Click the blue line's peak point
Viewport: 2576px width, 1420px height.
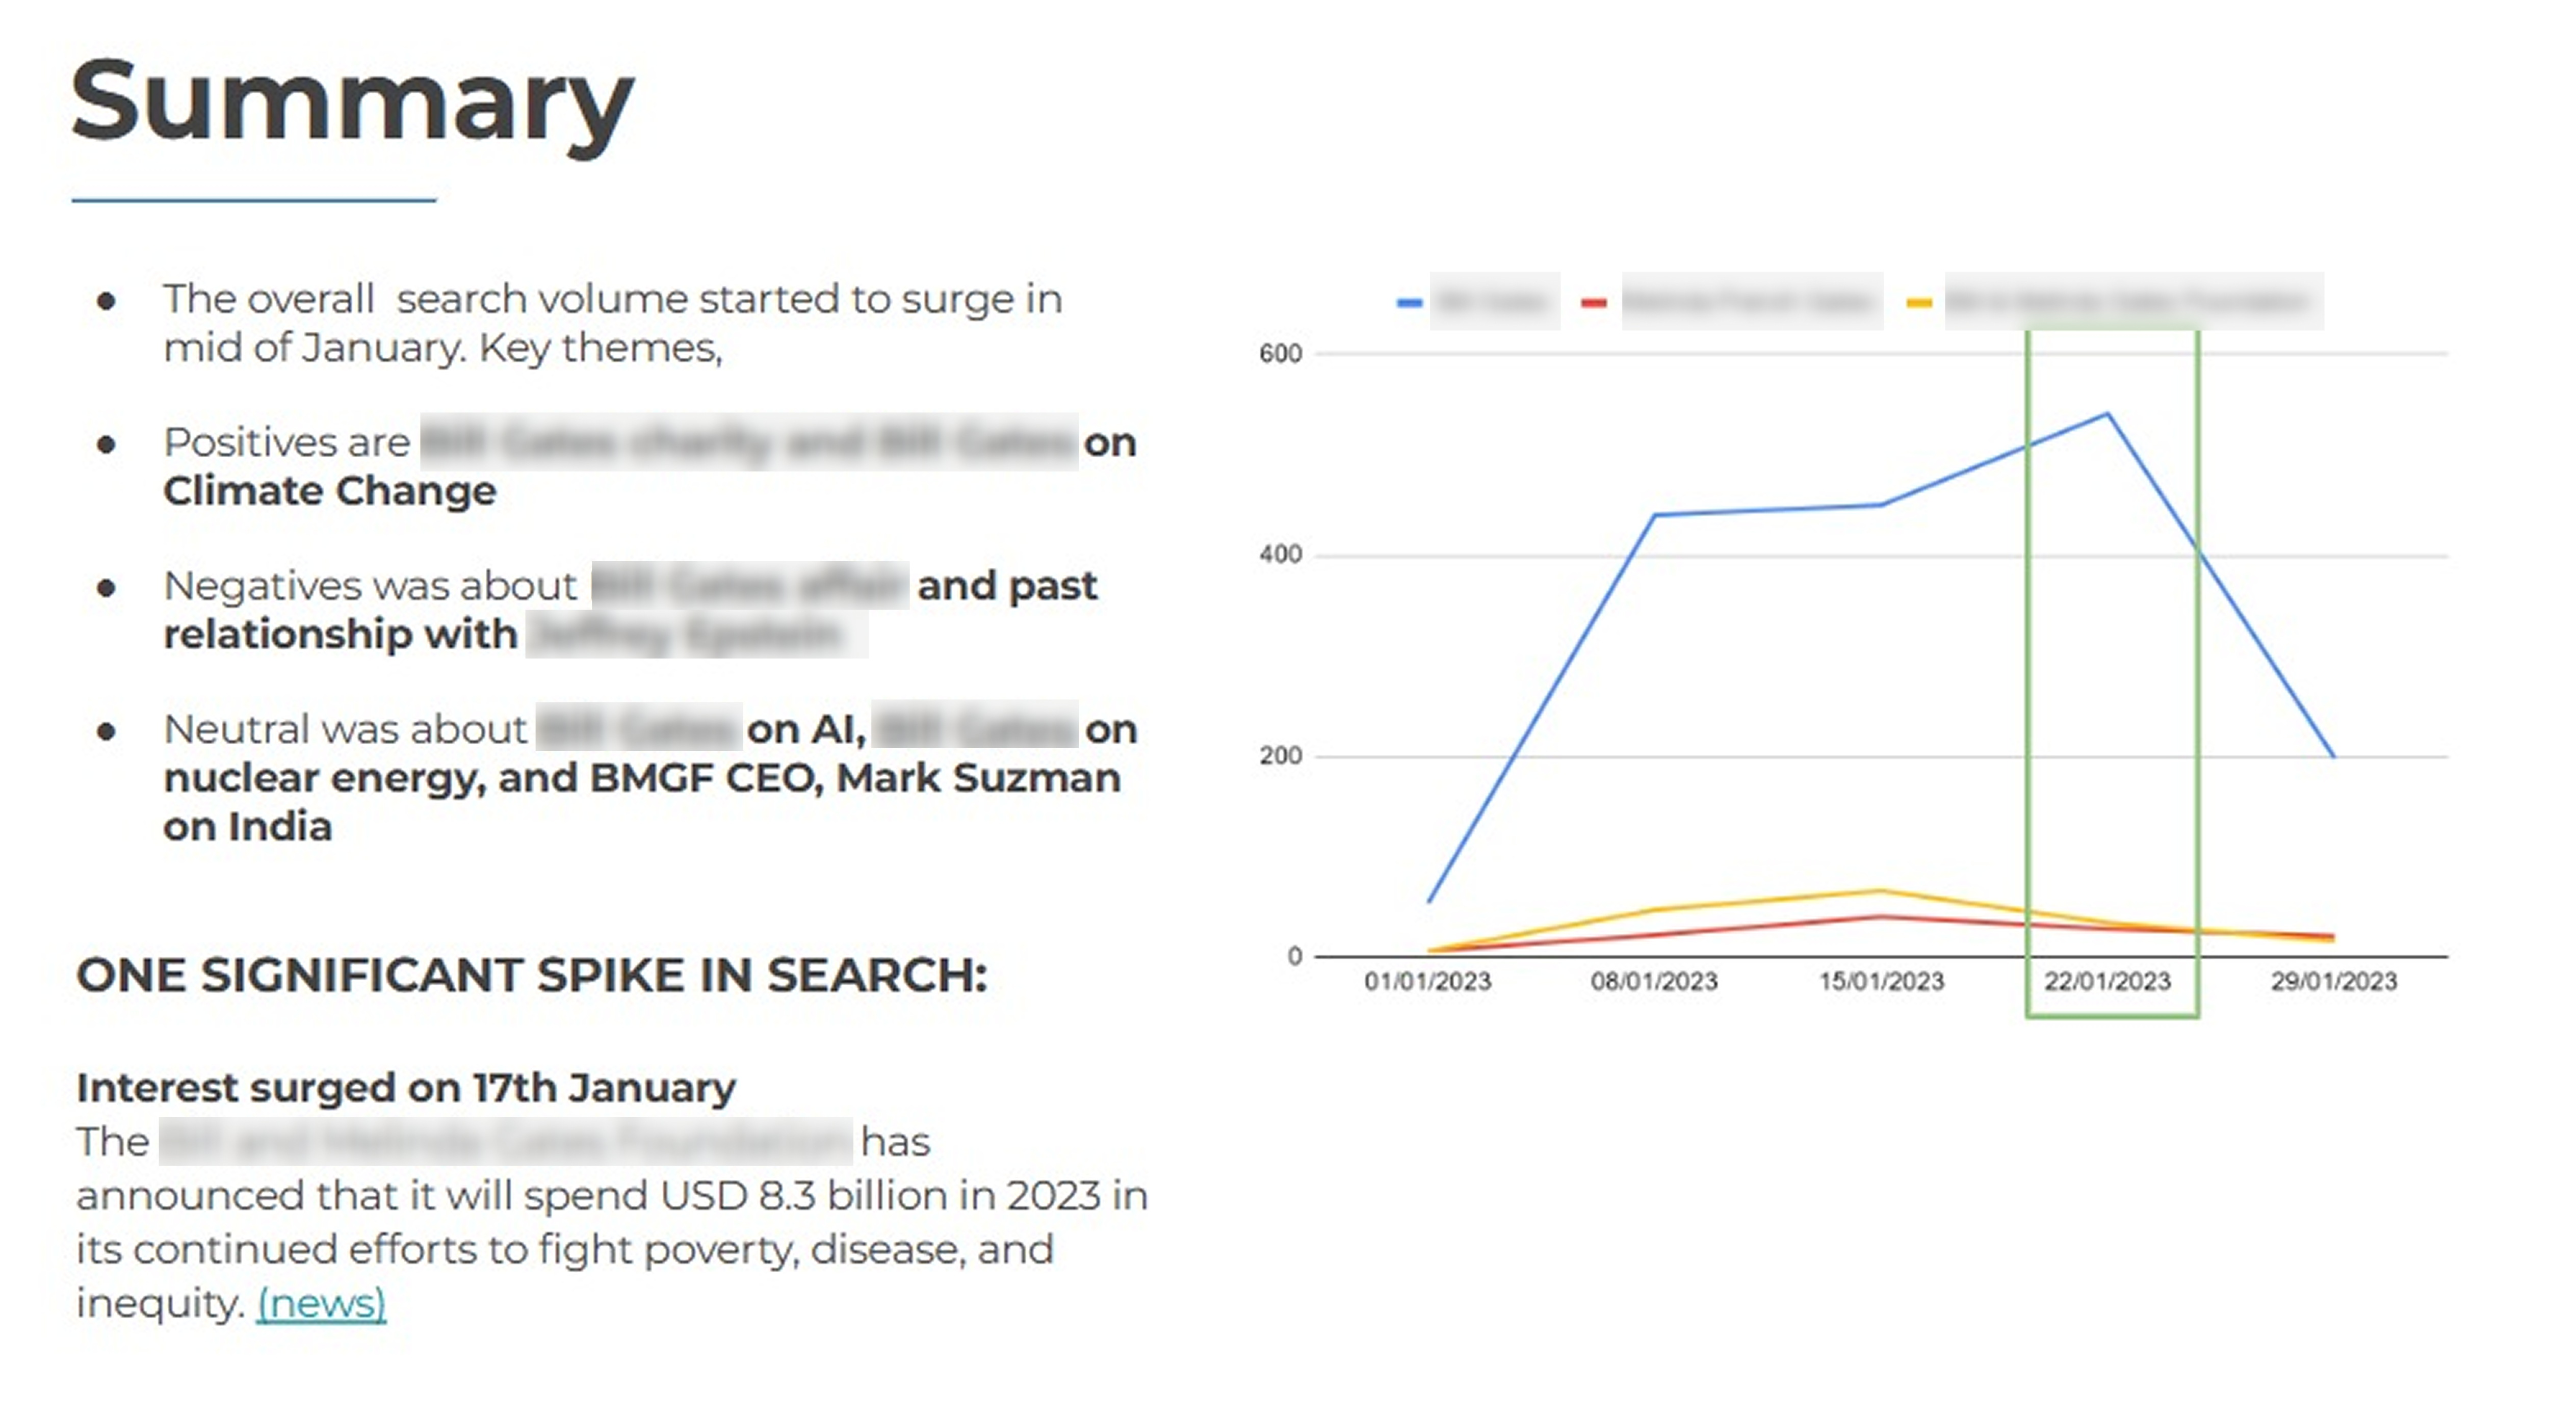coord(2108,414)
